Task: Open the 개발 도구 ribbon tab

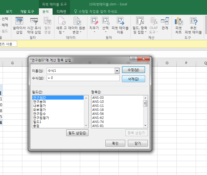Action: click(27, 12)
